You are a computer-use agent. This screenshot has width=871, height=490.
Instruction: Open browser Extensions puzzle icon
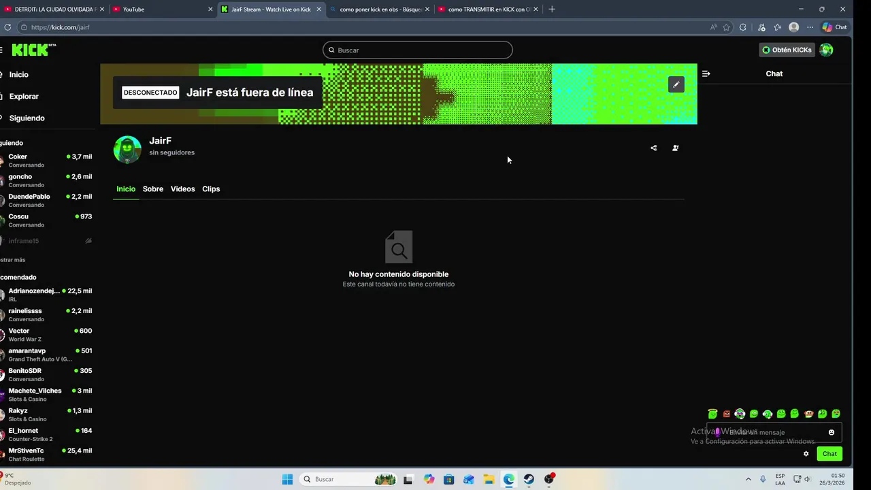point(742,27)
